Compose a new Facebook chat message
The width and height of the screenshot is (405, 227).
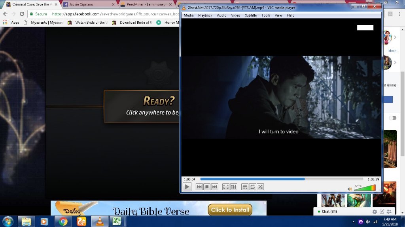tap(382, 212)
